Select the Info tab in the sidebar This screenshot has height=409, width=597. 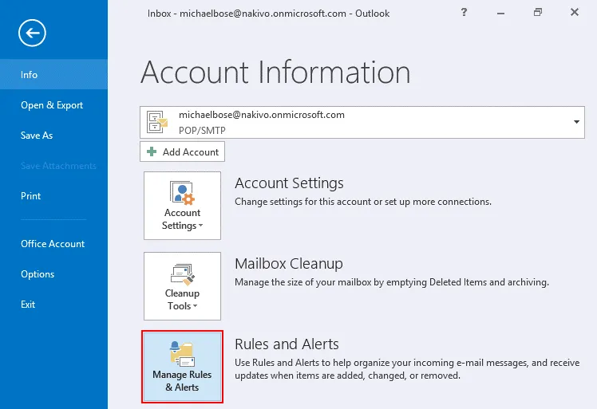tap(30, 75)
